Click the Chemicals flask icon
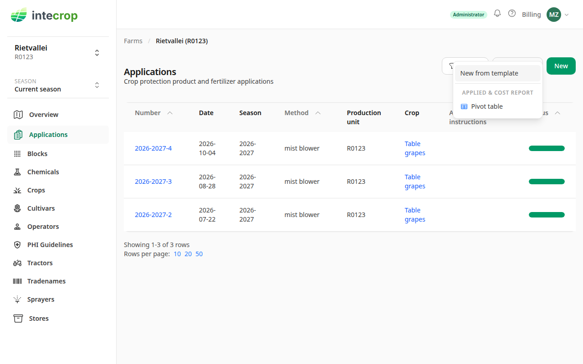This screenshot has height=364, width=583. pyautogui.click(x=17, y=172)
